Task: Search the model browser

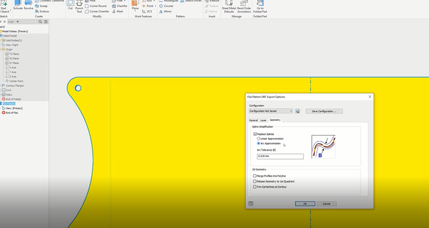Action: pyautogui.click(x=40, y=22)
